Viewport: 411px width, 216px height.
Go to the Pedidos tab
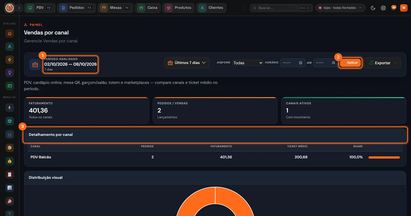pyautogui.click(x=76, y=8)
